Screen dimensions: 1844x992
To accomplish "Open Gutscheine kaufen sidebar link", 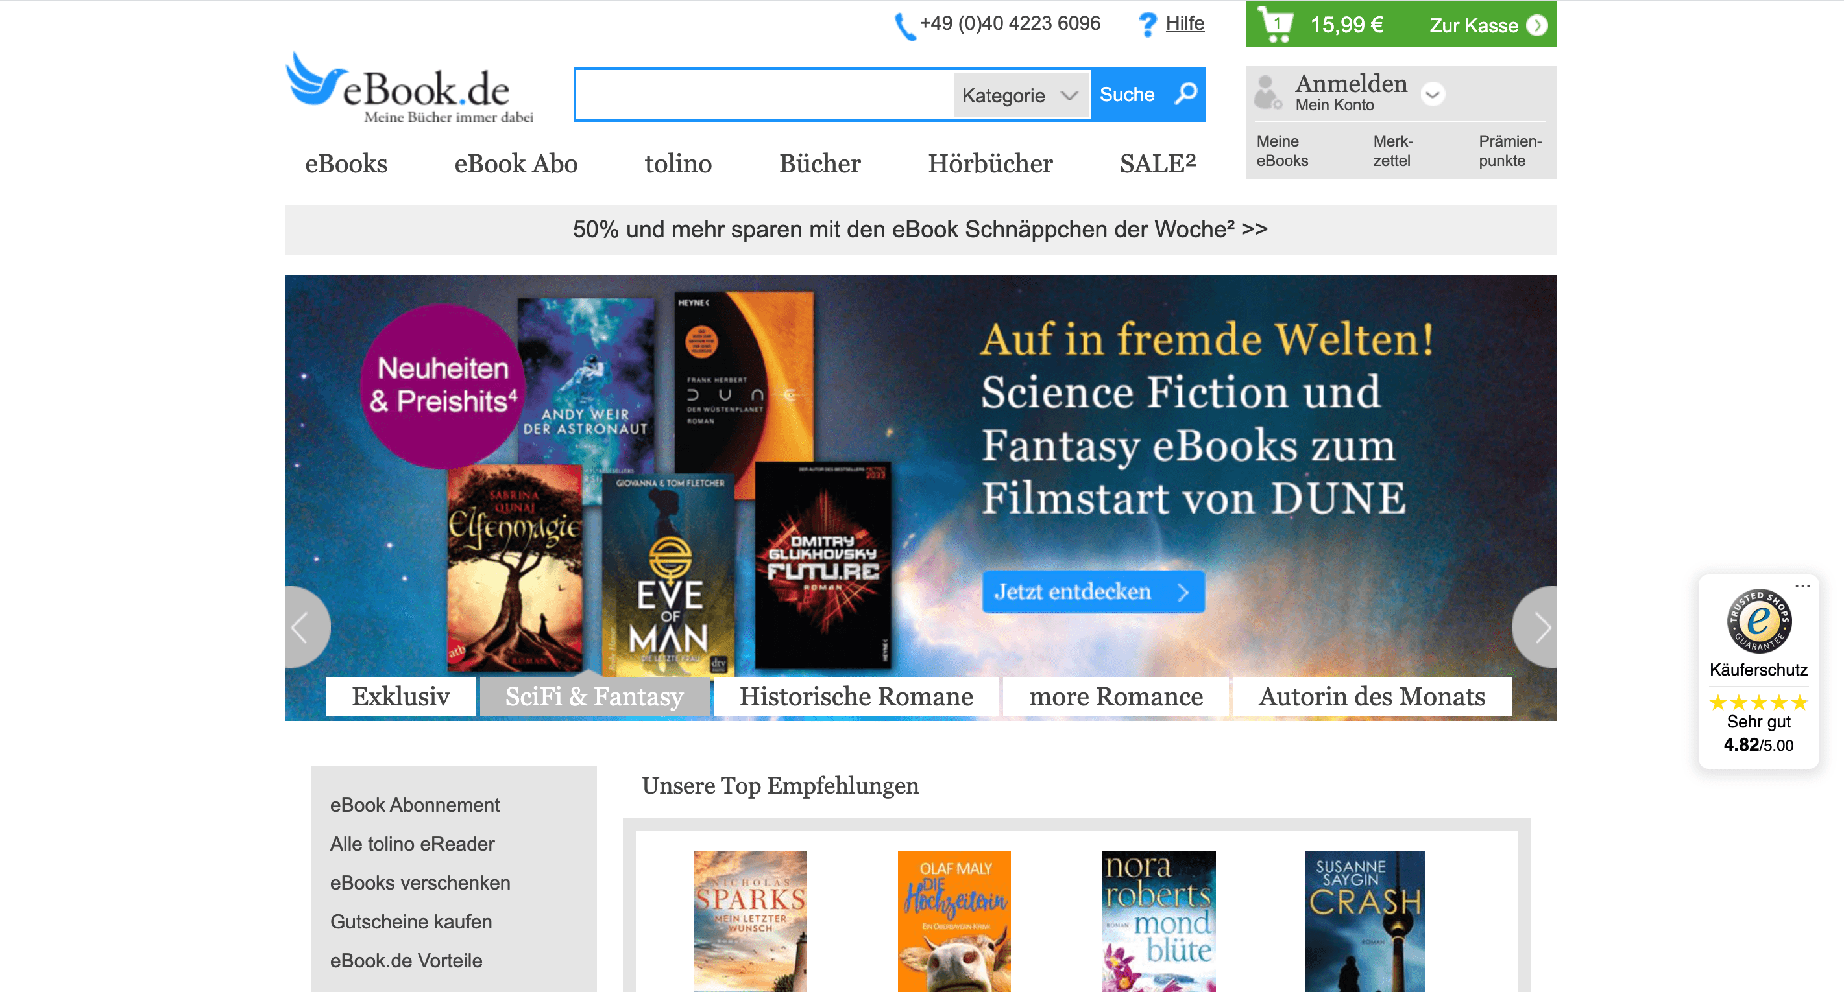I will click(411, 922).
